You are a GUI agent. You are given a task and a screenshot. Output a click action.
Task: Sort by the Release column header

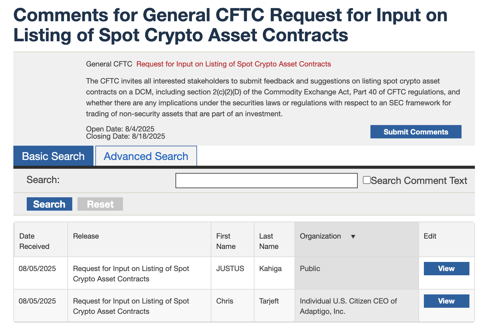86,236
